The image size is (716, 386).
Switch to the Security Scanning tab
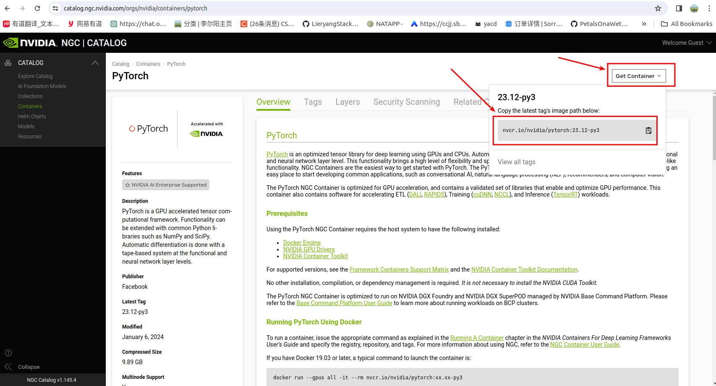407,102
